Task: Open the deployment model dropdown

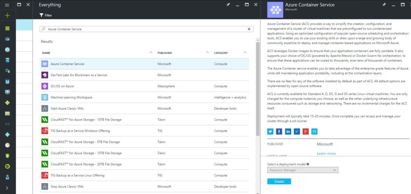Action: coord(303,170)
